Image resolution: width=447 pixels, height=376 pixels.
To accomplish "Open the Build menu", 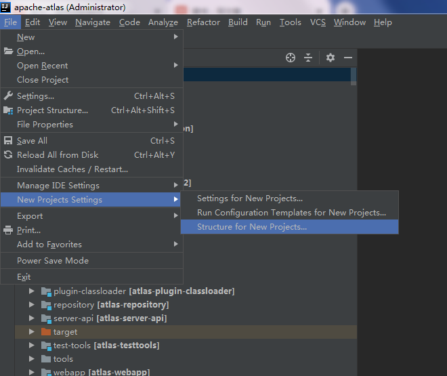I will click(238, 22).
